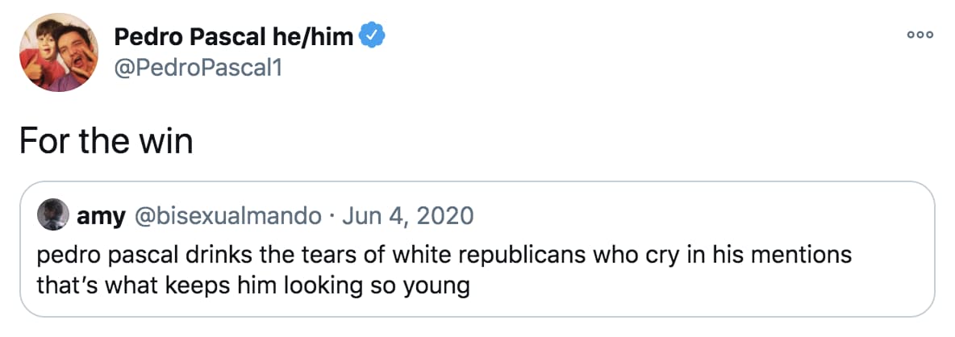Visit the @PedroPascal1 handle
The height and width of the screenshot is (337, 955).
[198, 69]
